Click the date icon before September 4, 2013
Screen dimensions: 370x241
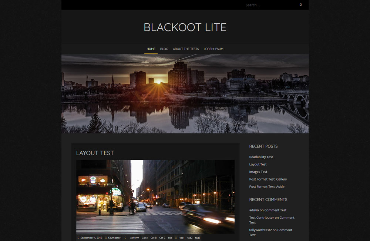point(78,238)
